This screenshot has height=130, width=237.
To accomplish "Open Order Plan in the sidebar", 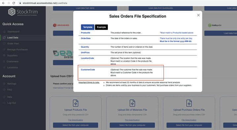I will (x=13, y=43).
